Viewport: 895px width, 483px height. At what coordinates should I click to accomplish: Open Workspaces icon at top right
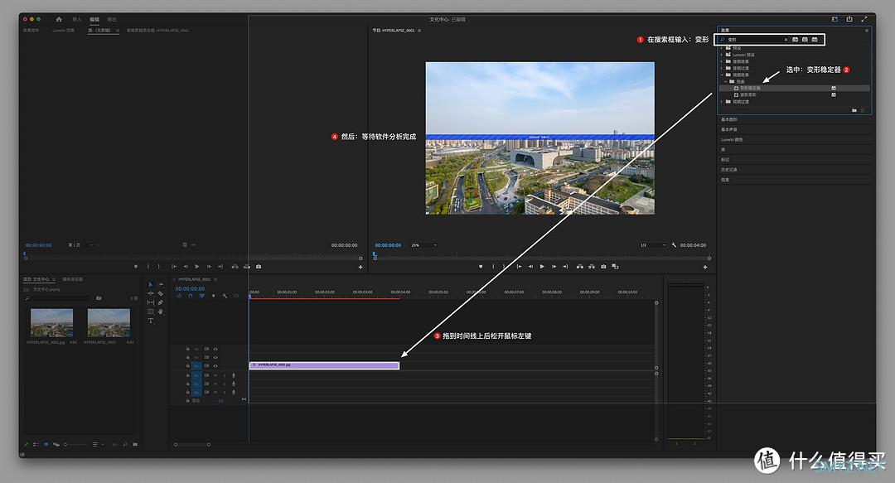[835, 19]
